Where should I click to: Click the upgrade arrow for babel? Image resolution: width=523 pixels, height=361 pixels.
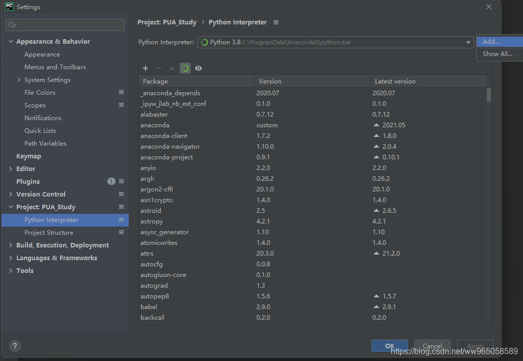[376, 307]
